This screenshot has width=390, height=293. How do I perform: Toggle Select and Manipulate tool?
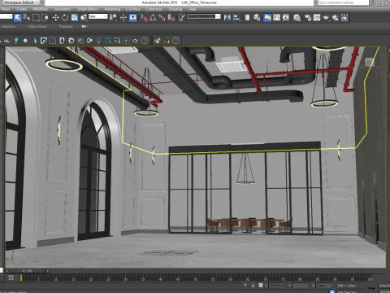coord(123,18)
